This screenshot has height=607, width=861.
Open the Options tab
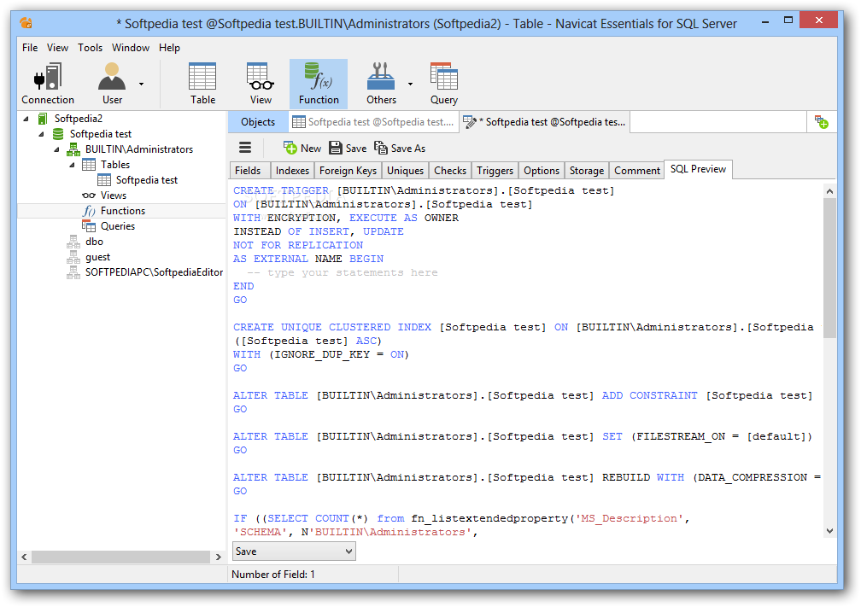point(541,171)
